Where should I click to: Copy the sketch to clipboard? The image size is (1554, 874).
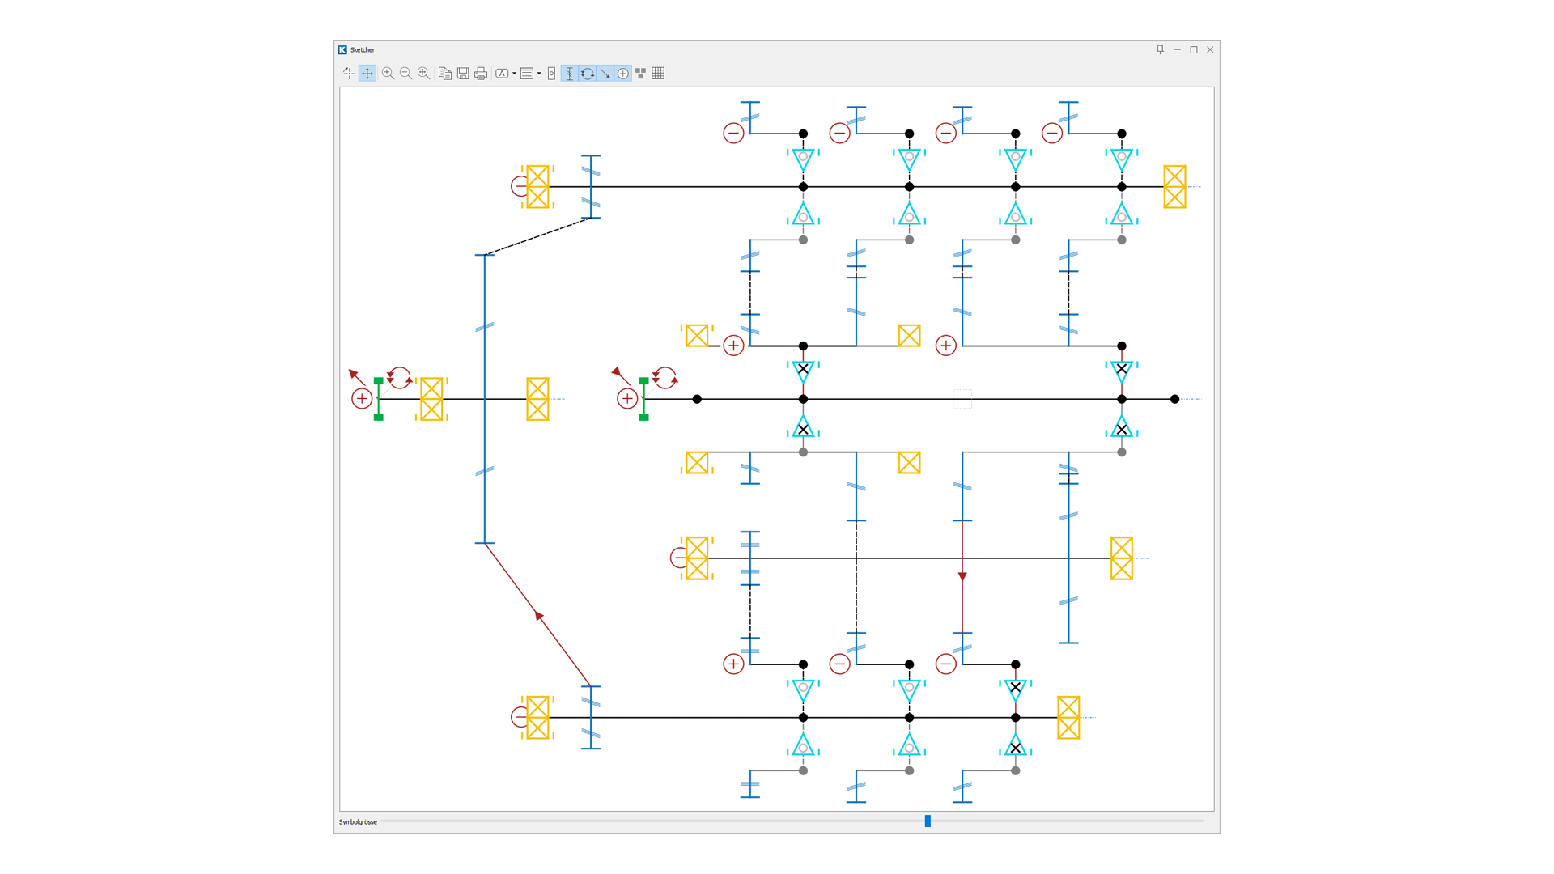pos(445,74)
